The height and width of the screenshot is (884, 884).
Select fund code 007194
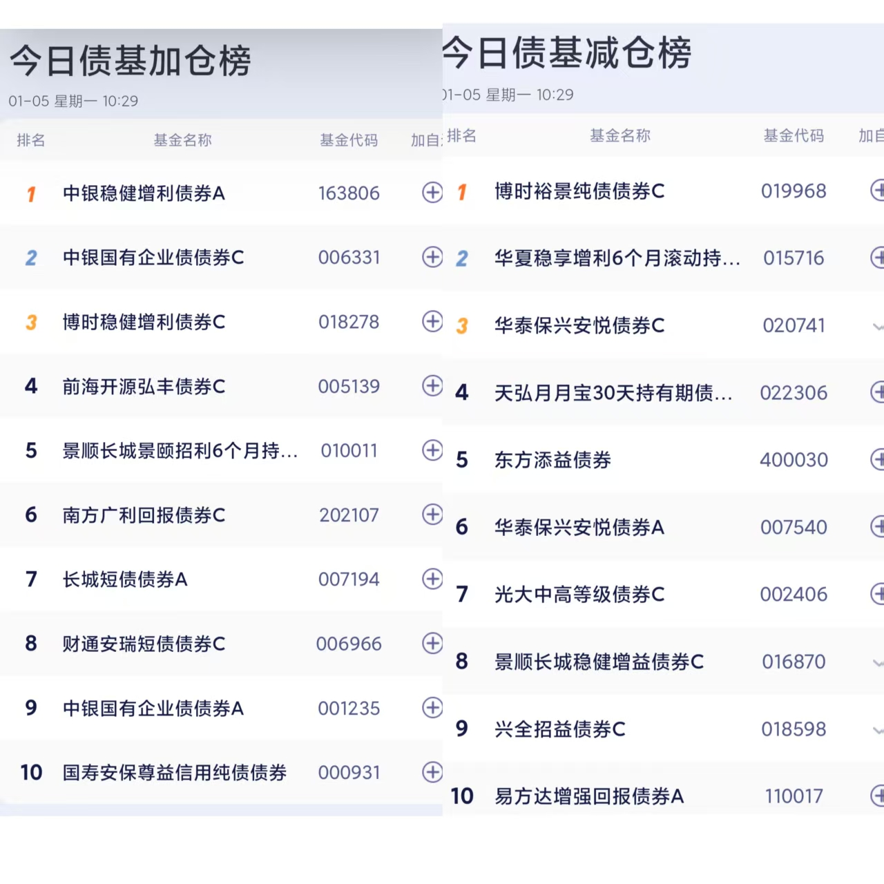click(x=349, y=579)
